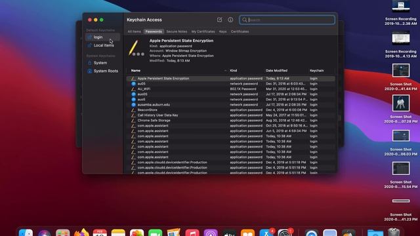
Task: Open the info icon in Keychain Access toolbar
Action: (230, 20)
